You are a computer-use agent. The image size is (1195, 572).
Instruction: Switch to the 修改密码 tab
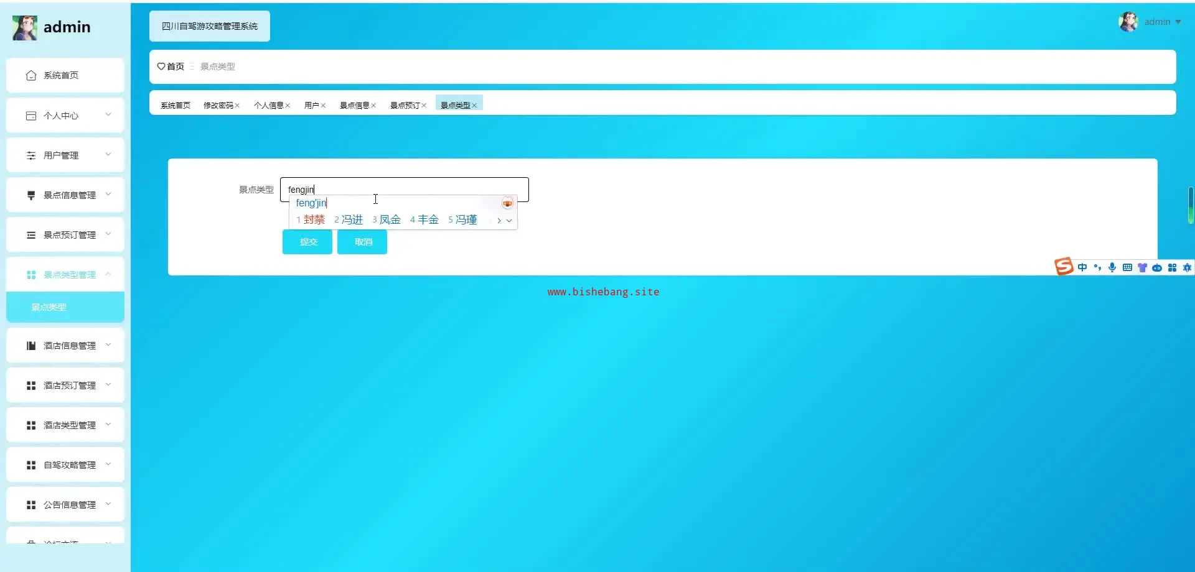click(x=218, y=106)
